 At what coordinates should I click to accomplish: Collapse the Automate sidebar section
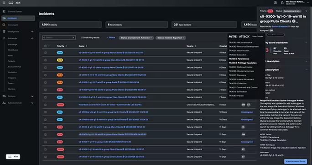click(x=32, y=38)
